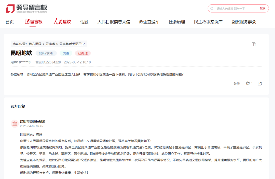Switch to the 首页 tab
The image size is (275, 179).
point(10,22)
